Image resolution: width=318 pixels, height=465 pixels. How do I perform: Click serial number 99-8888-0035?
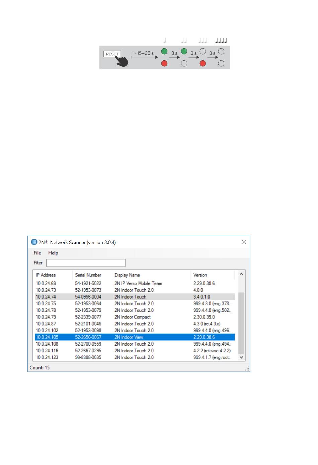(88, 357)
